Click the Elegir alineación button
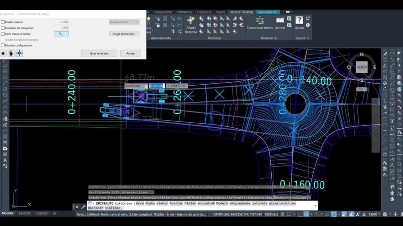The width and height of the screenshot is (403, 226). [124, 34]
